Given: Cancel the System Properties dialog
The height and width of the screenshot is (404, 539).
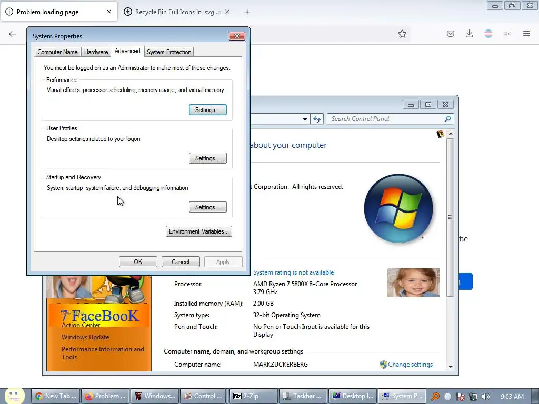Looking at the screenshot, I should click(x=181, y=262).
